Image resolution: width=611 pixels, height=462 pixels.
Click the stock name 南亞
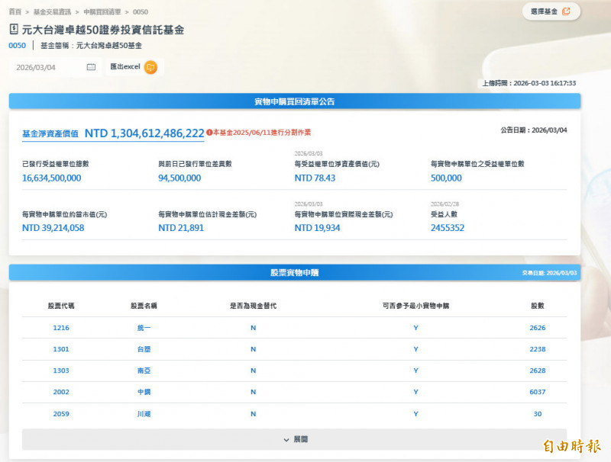[144, 371]
